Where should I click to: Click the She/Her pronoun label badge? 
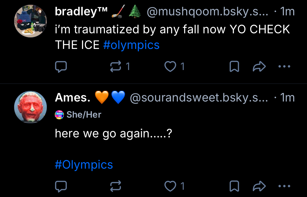[78, 115]
